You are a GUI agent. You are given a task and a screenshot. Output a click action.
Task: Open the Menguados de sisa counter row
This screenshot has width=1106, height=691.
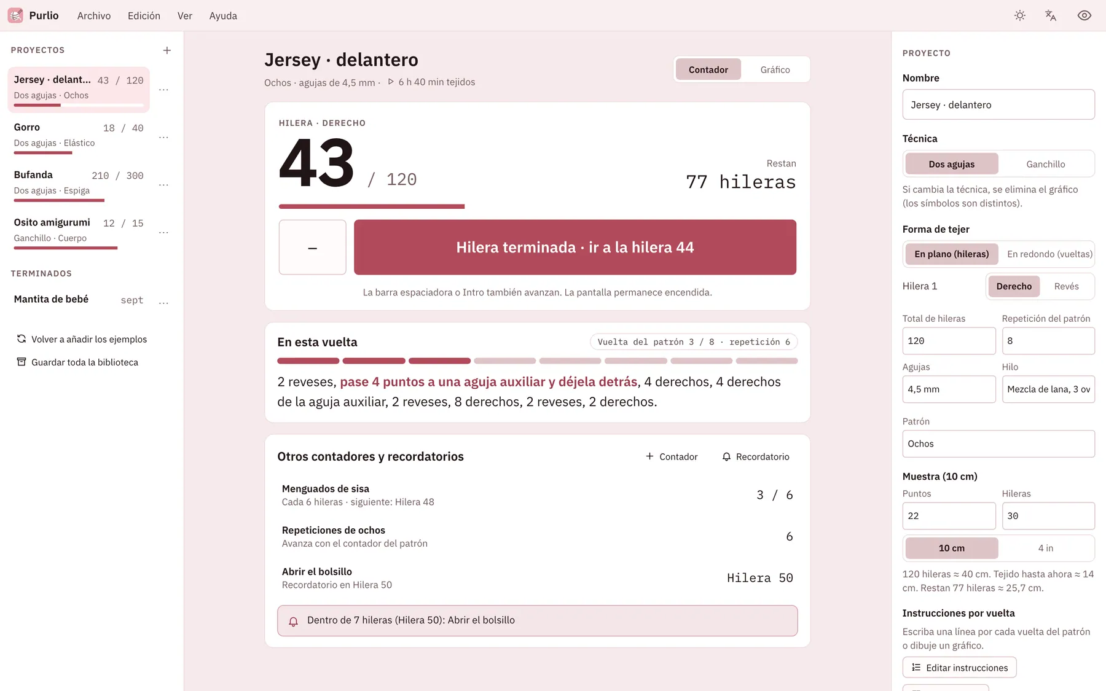538,495
